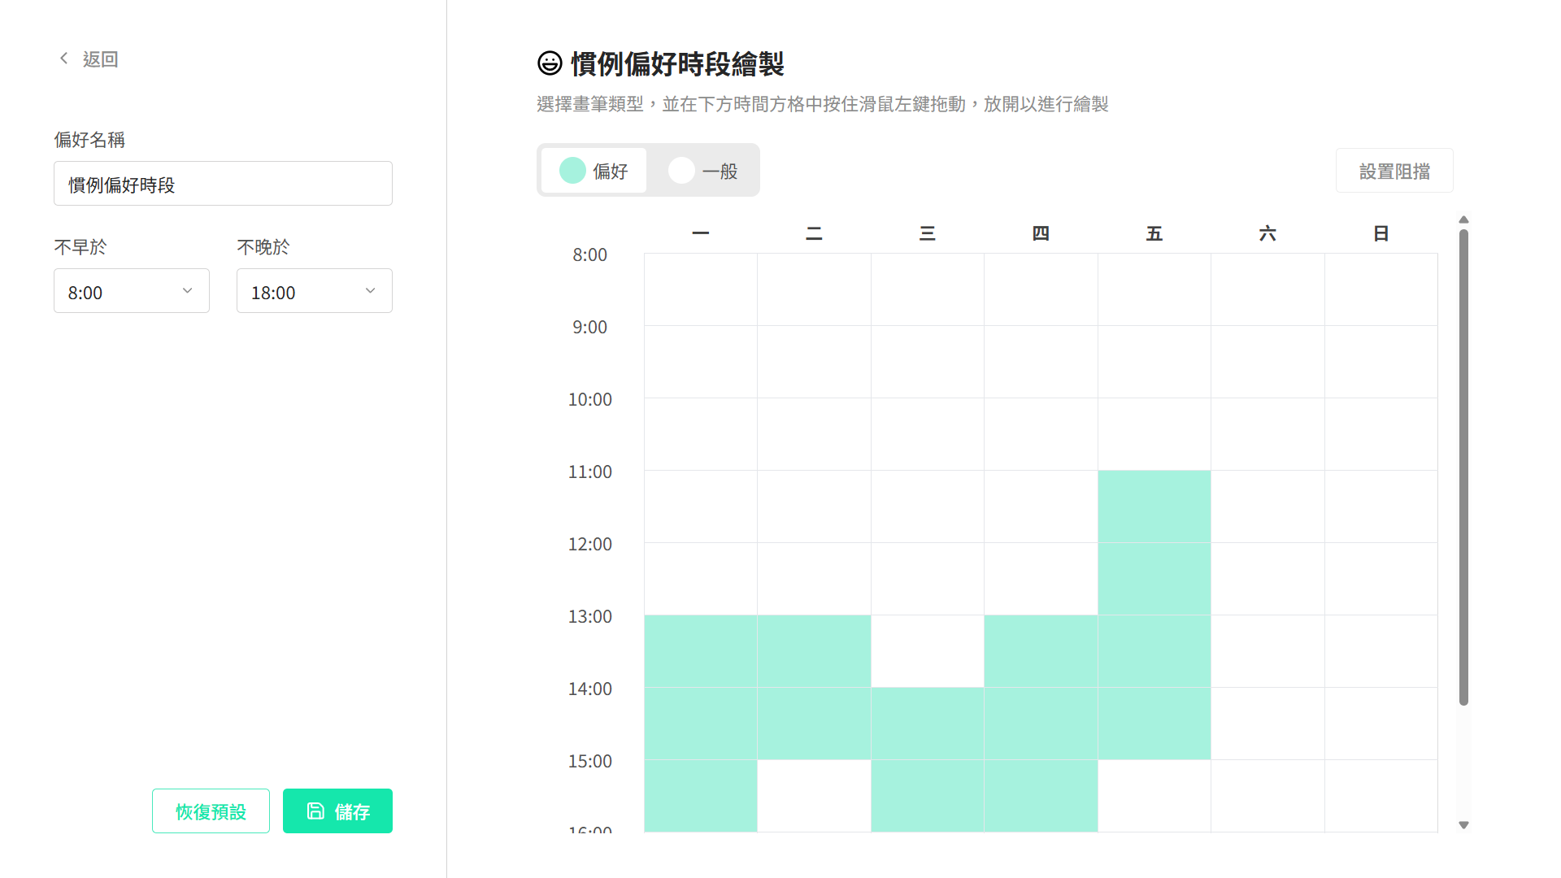
Task: Click the back chevron next to 返回
Action: tap(63, 58)
